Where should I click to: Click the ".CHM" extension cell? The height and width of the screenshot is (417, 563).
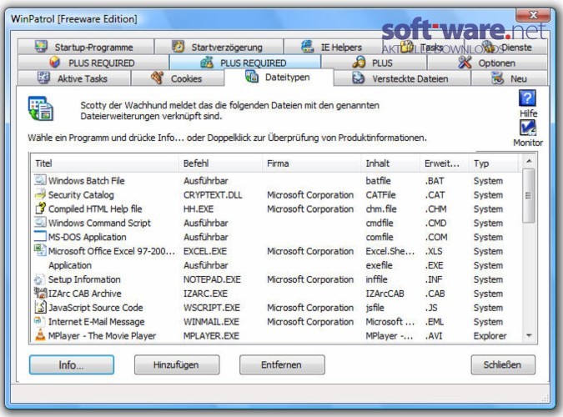(x=435, y=208)
